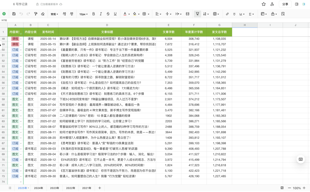Toggle bold formatting
This screenshot has width=310, height=192.
tap(94, 14)
